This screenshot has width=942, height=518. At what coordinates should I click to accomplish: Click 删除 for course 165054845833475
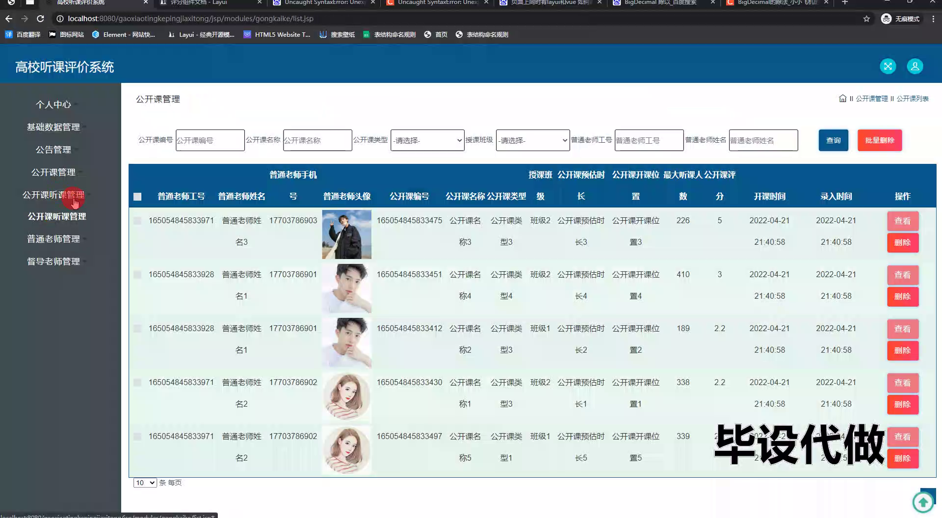coord(903,243)
